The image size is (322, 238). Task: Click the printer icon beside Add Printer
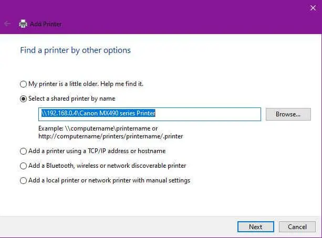(x=23, y=24)
